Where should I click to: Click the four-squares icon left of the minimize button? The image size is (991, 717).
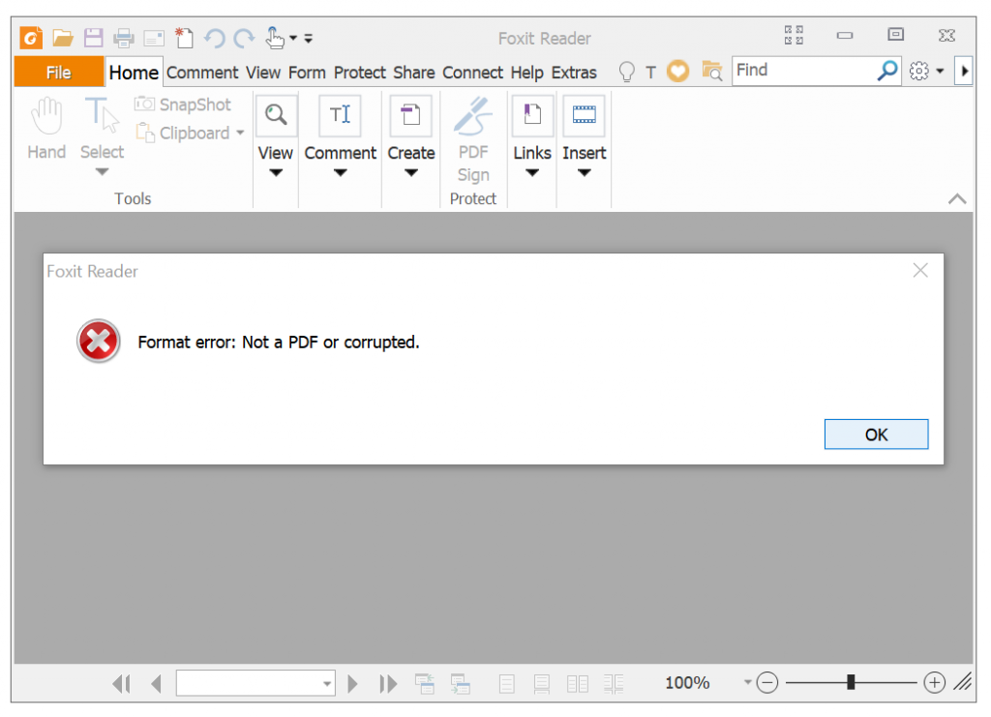(x=794, y=36)
